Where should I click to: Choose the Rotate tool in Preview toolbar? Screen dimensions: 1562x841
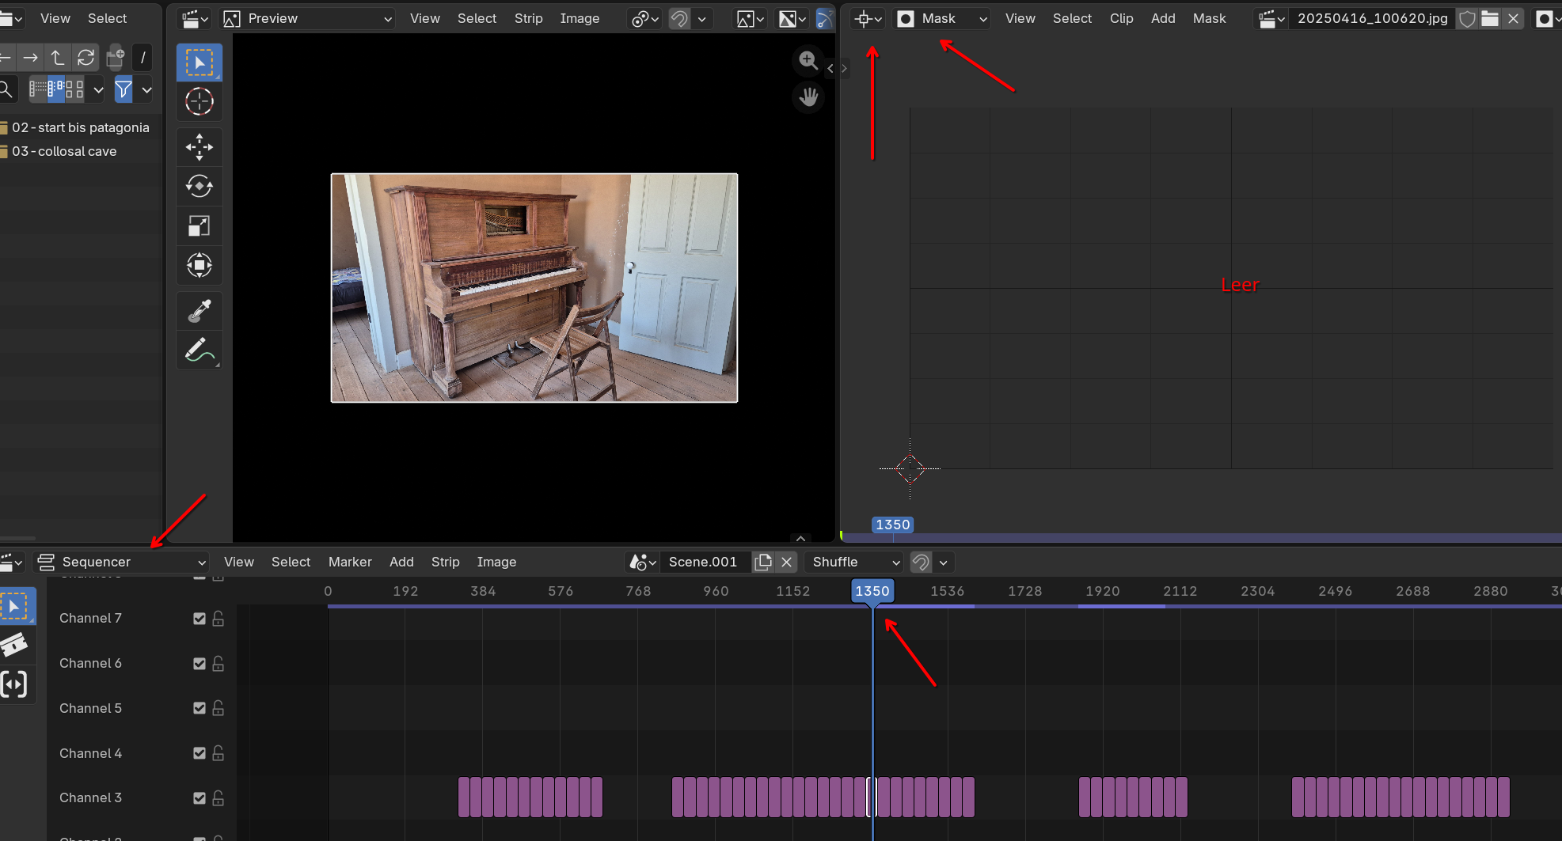[x=199, y=187]
